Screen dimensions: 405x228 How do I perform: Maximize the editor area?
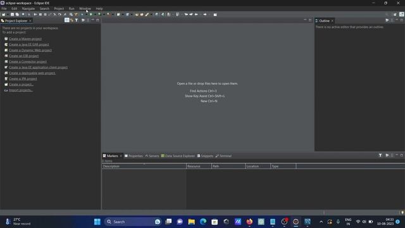pyautogui.click(x=310, y=20)
